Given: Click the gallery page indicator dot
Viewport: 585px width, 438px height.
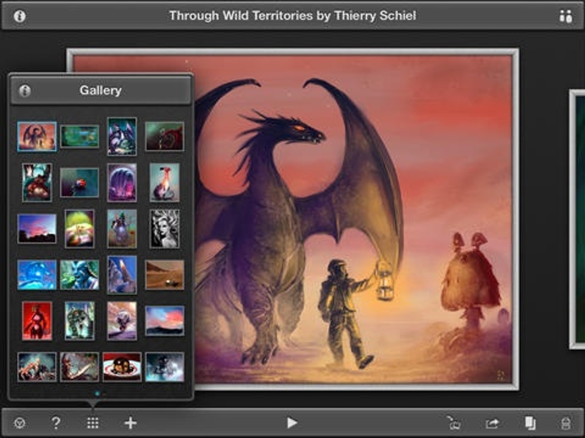Looking at the screenshot, I should (x=97, y=393).
